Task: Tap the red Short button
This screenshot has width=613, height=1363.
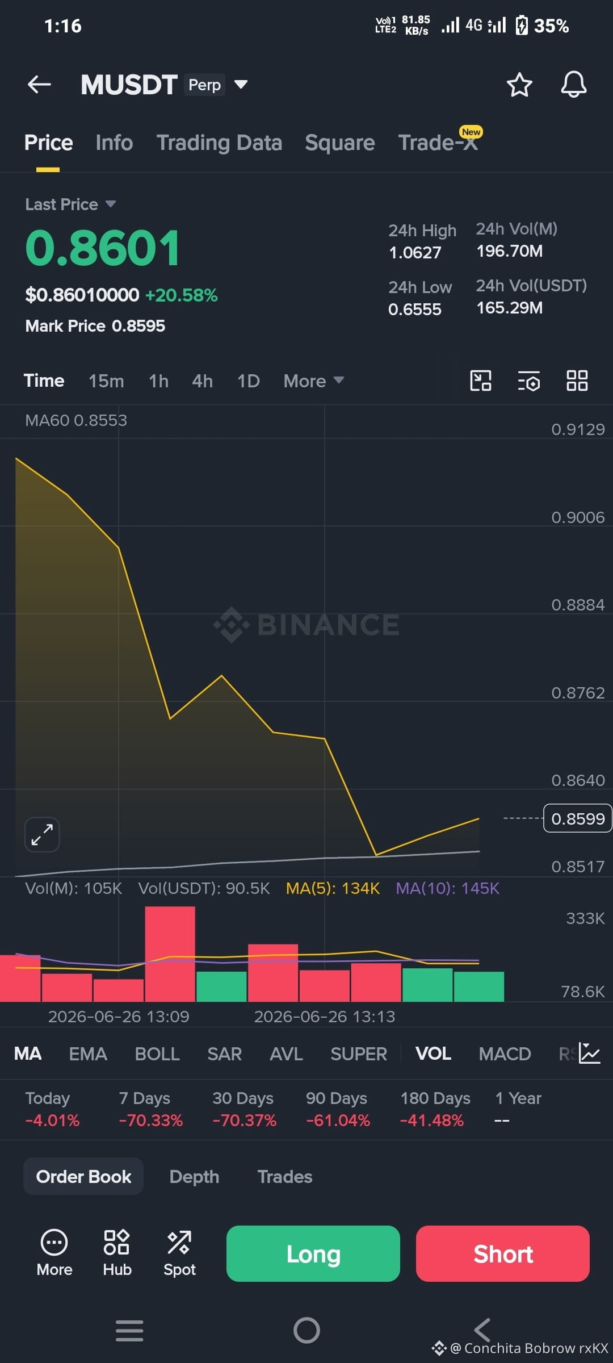Action: pyautogui.click(x=503, y=1253)
